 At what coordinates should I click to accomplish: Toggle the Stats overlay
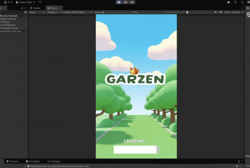click(227, 13)
